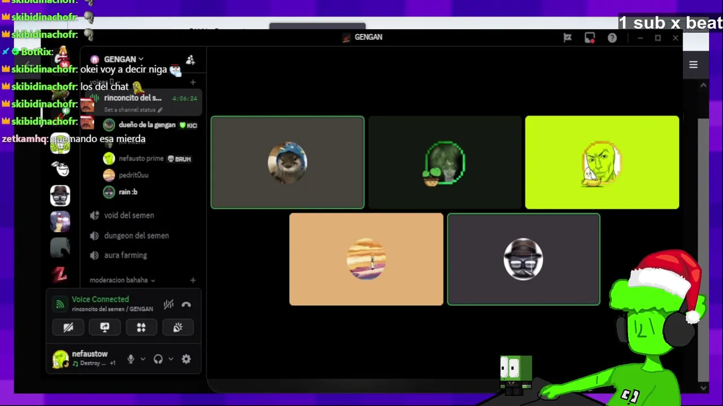Select user 'dueño de la gengan'
This screenshot has height=406, width=723.
point(147,125)
